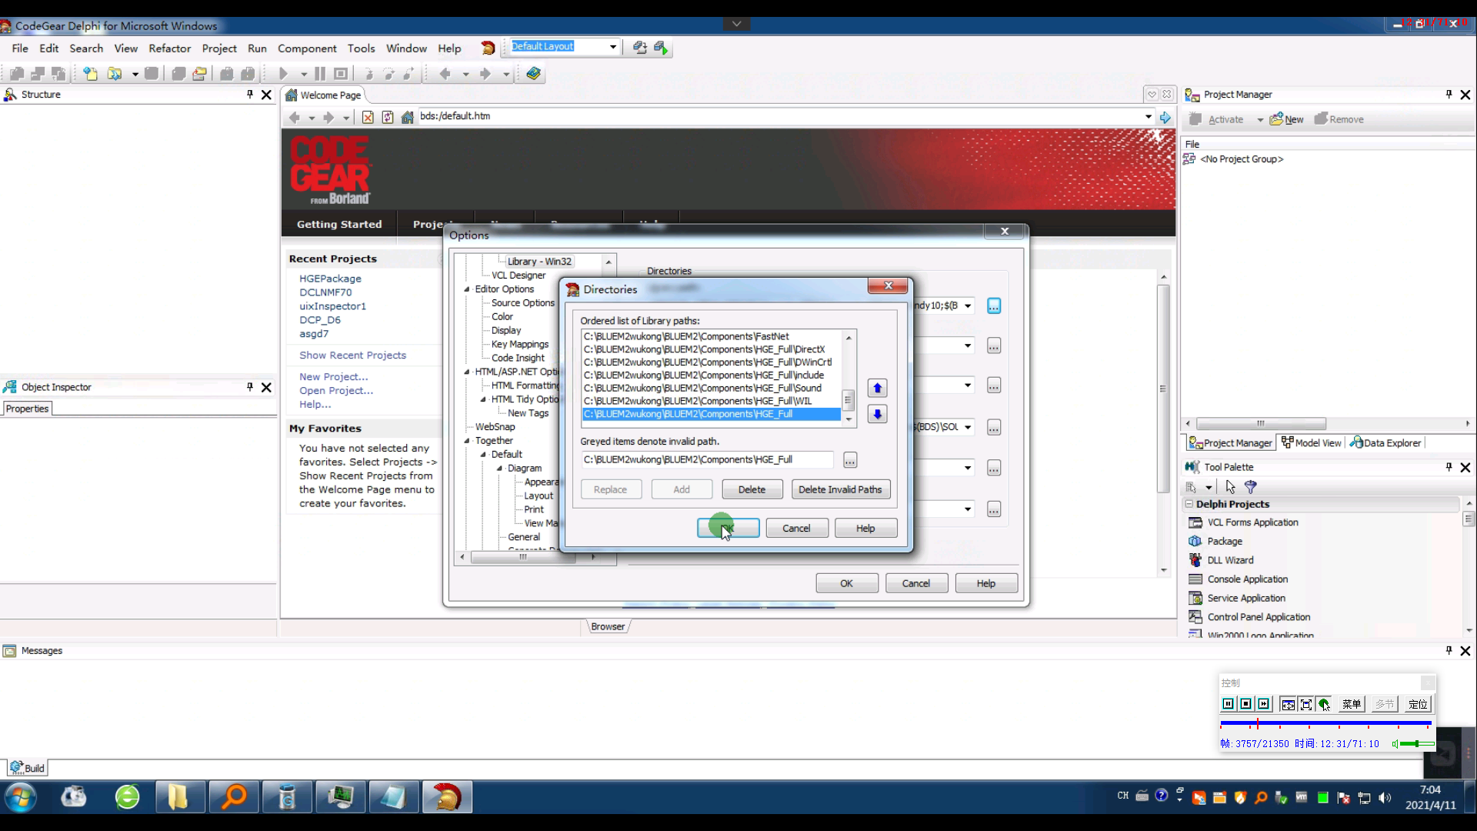Move selected library path up with blue arrow

(877, 388)
